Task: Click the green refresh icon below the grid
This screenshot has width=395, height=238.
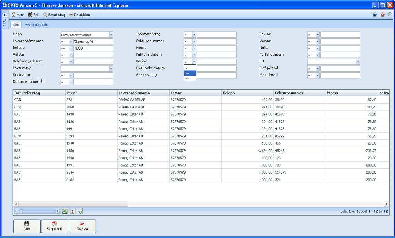Action: pos(80,211)
